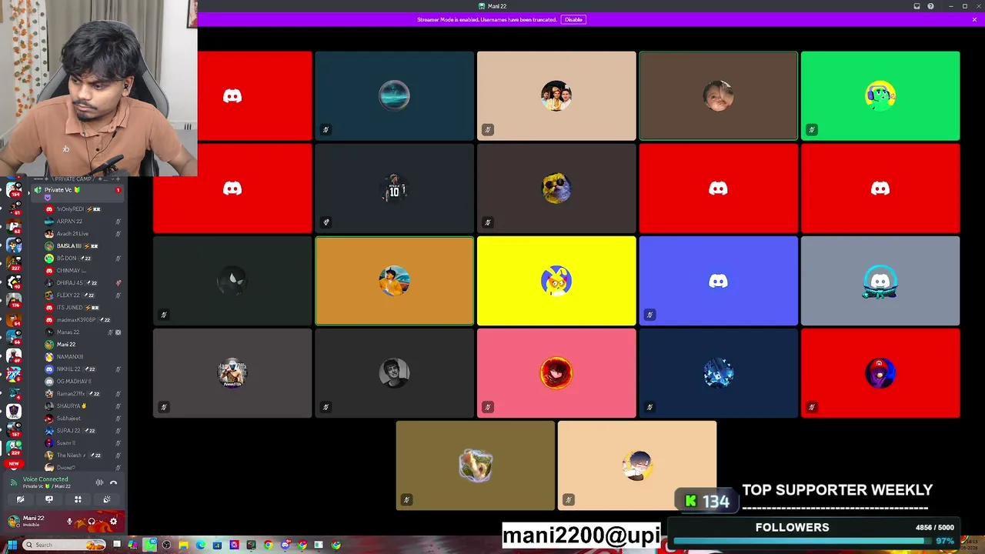The image size is (985, 554).
Task: Open Microsoft Store from the taskbar
Action: pyautogui.click(x=217, y=545)
